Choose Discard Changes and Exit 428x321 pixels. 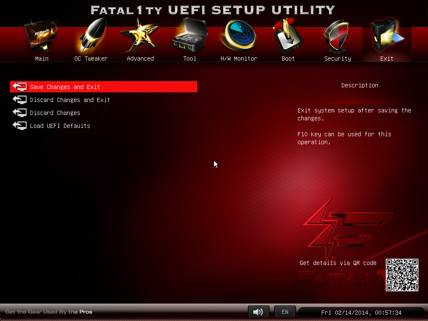[x=70, y=100]
